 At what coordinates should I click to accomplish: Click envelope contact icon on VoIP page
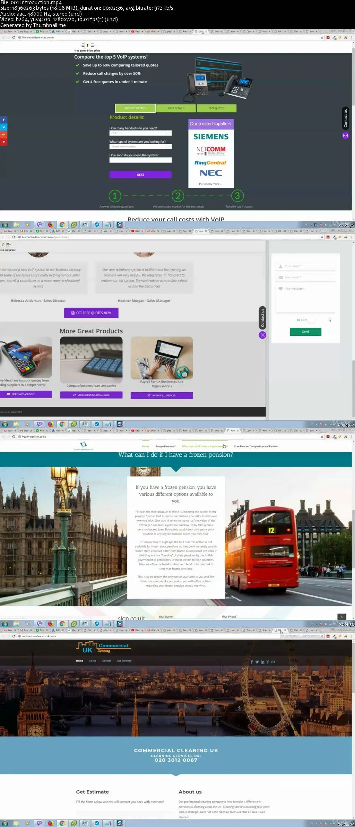point(345,135)
